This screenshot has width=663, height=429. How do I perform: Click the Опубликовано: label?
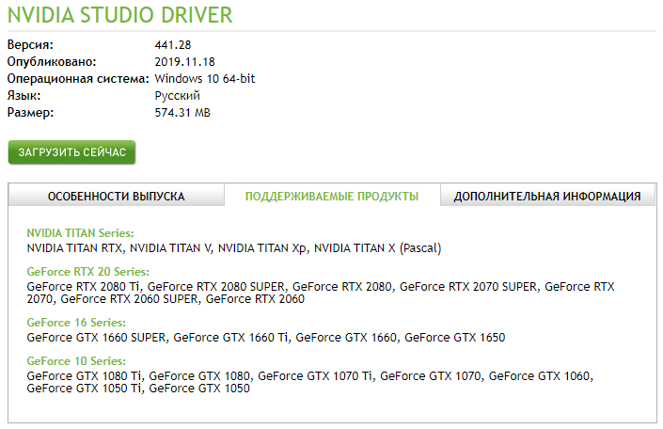point(52,62)
